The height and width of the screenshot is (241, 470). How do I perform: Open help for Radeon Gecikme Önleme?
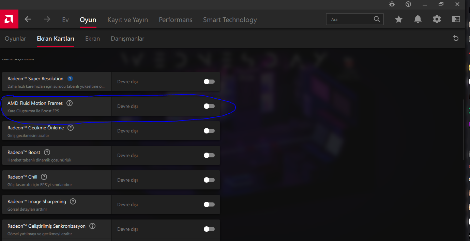[x=71, y=128]
